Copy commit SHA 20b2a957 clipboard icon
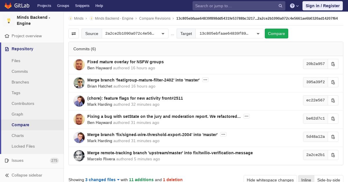This screenshot has height=182, width=348. coord(333,64)
